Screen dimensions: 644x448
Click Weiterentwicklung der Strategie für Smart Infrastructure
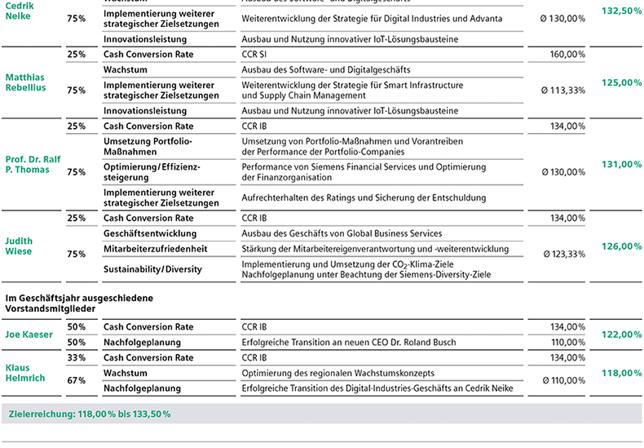pos(352,90)
